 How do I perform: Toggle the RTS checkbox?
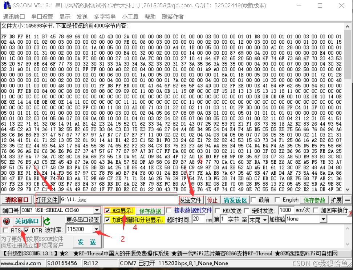click(x=5, y=230)
